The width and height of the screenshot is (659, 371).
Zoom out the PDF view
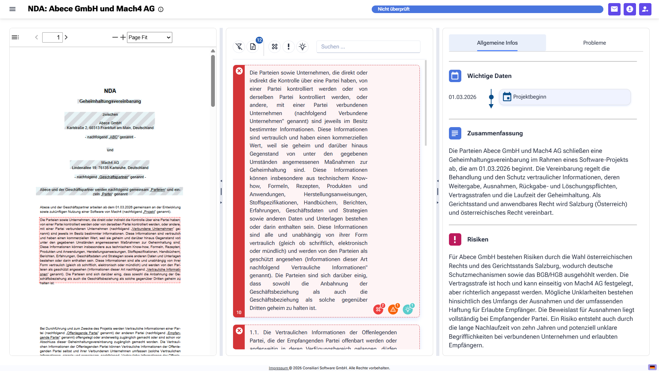[x=115, y=37]
